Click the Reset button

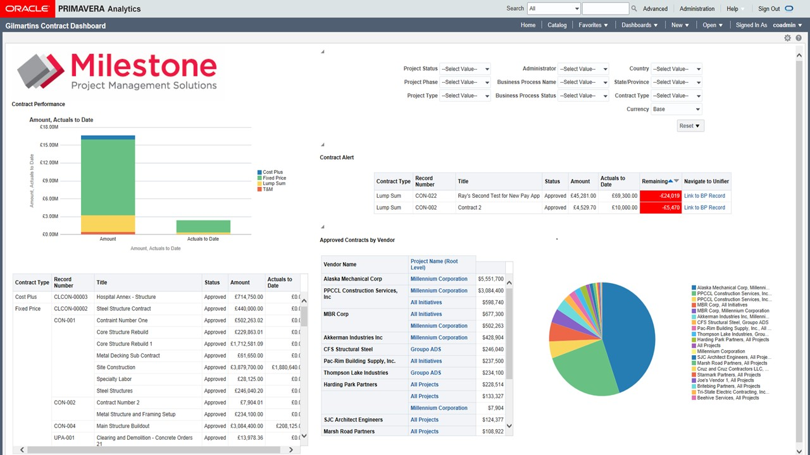click(690, 126)
